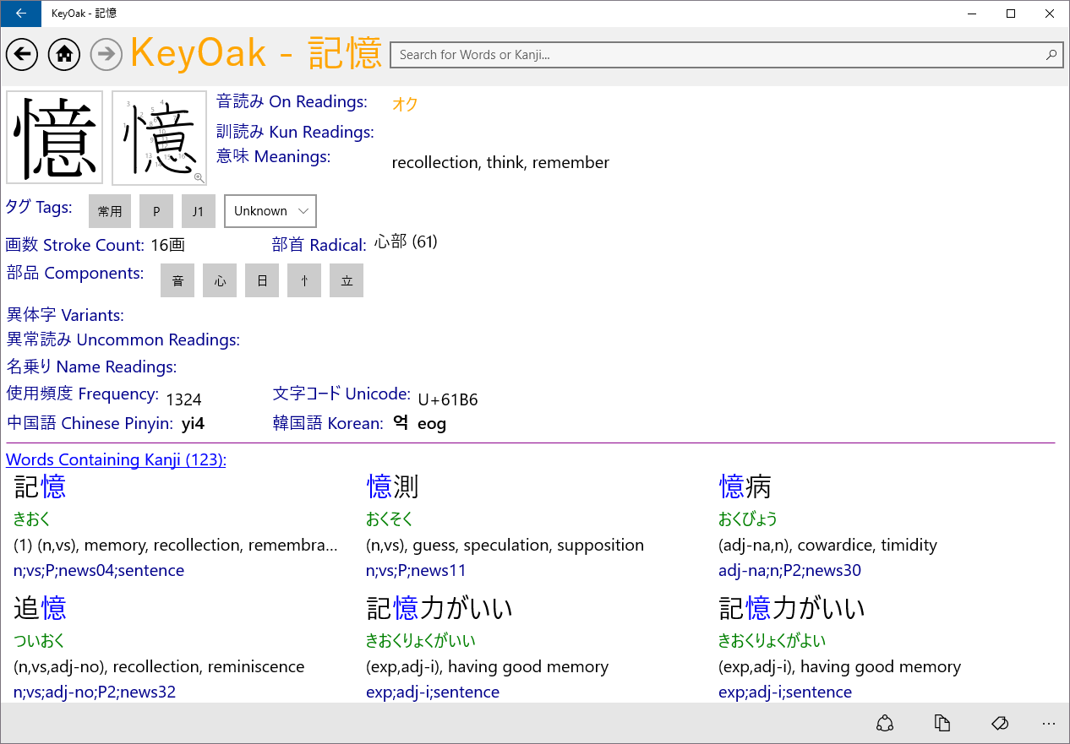
Task: Click the circular back navigation arrow
Action: 22,55
